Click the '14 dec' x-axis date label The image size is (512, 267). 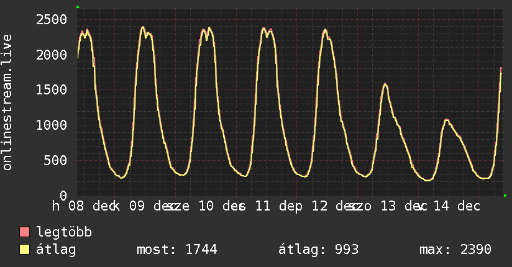point(457,206)
